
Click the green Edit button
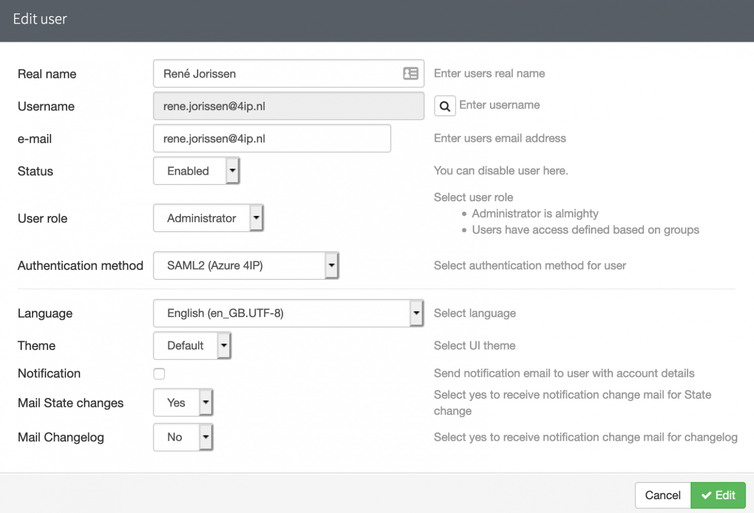point(718,495)
